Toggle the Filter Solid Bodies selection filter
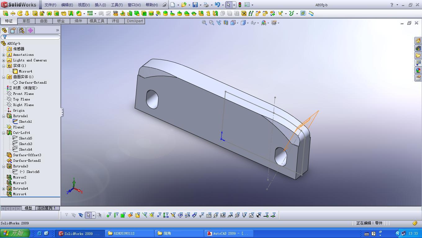The width and height of the screenshot is (422, 238). click(x=137, y=215)
